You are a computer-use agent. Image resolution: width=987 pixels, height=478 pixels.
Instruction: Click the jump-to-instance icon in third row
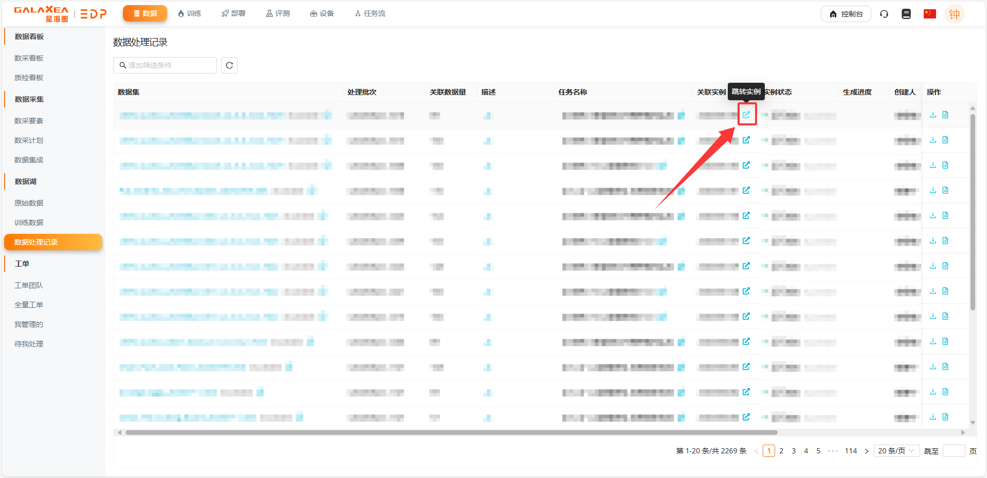[x=746, y=165]
